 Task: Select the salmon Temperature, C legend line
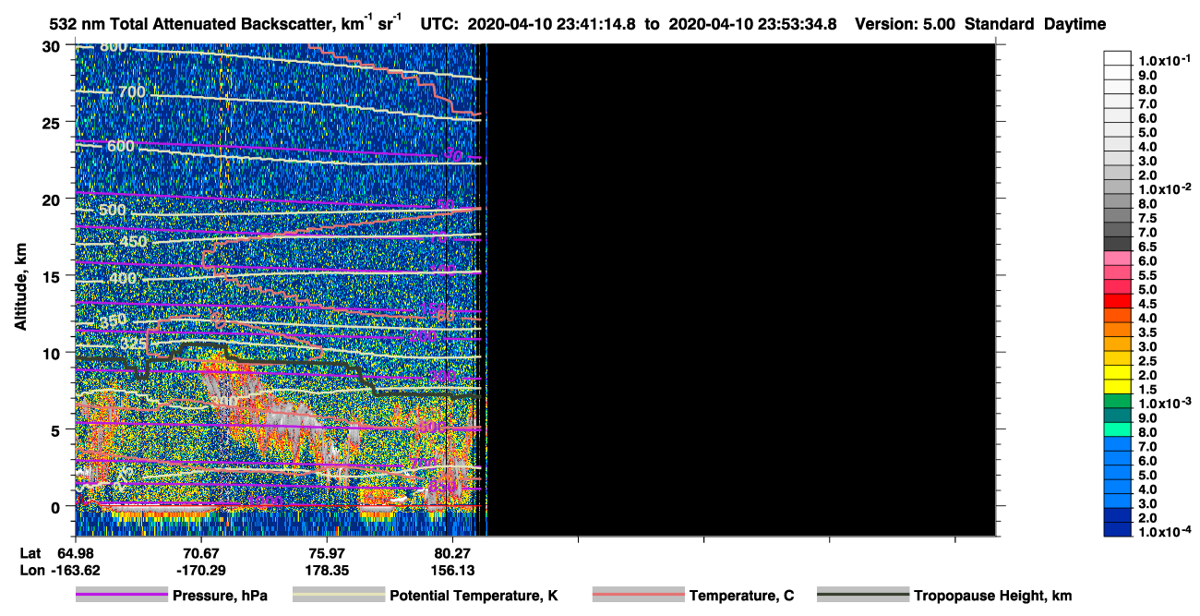click(x=639, y=596)
